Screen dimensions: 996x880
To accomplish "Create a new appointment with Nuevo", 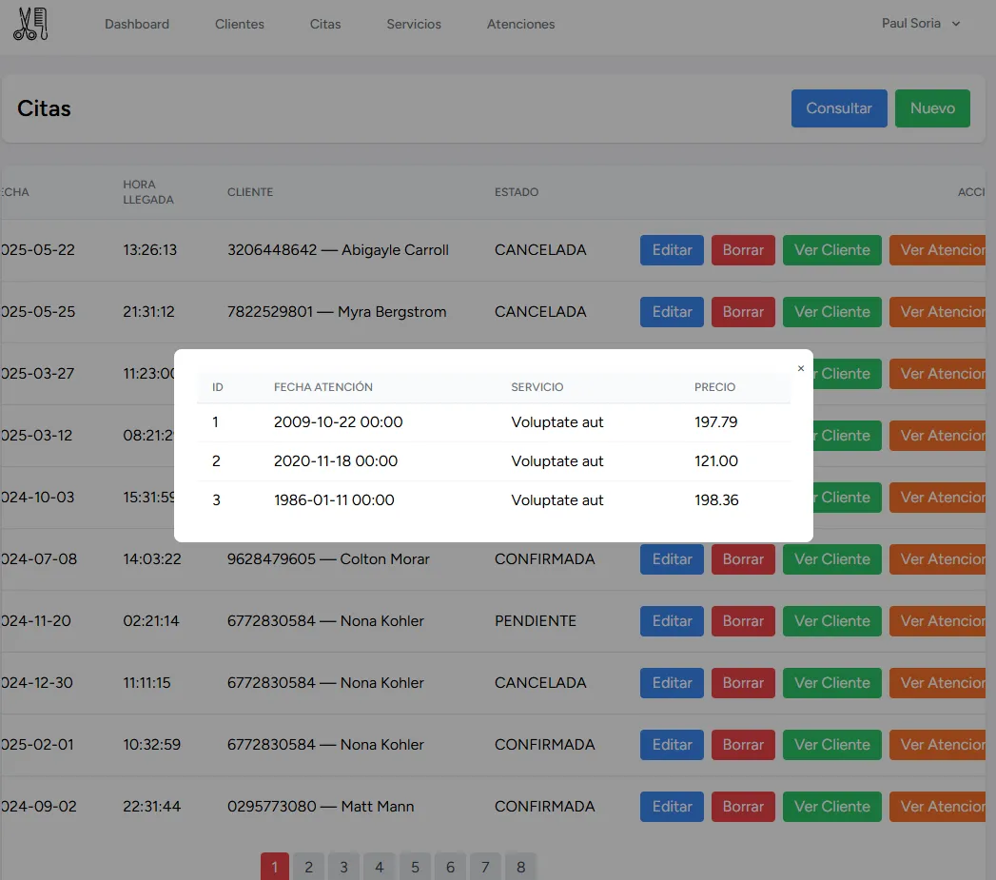I will [931, 108].
